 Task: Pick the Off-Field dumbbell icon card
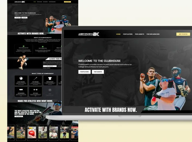[35, 92]
